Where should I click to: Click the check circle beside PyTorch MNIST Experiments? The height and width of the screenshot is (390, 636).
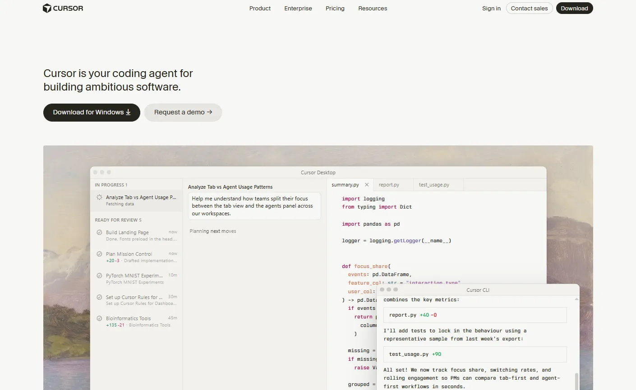coord(99,276)
